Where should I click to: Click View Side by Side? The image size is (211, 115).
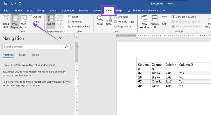[184, 17]
